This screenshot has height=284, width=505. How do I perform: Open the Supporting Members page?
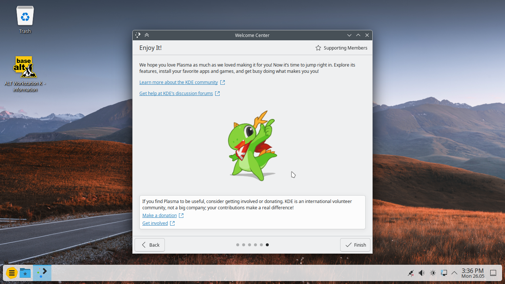tap(341, 48)
